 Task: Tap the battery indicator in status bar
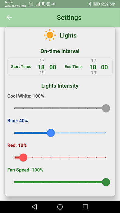pyautogui.click(x=96, y=4)
